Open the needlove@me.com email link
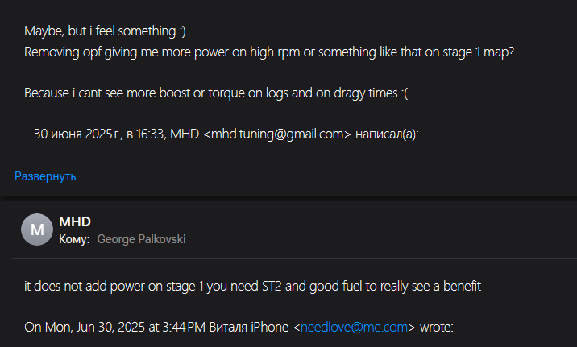Screen dimensions: 577x347 point(354,327)
